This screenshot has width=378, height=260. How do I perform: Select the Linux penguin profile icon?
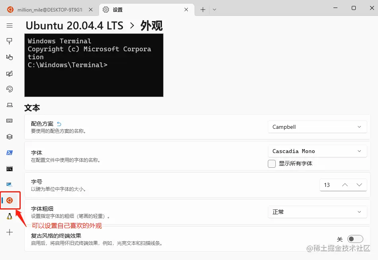[10, 216]
